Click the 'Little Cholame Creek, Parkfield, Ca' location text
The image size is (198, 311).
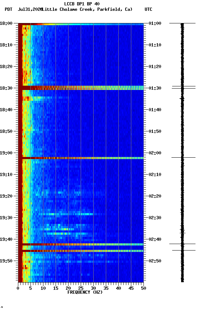click(87, 9)
